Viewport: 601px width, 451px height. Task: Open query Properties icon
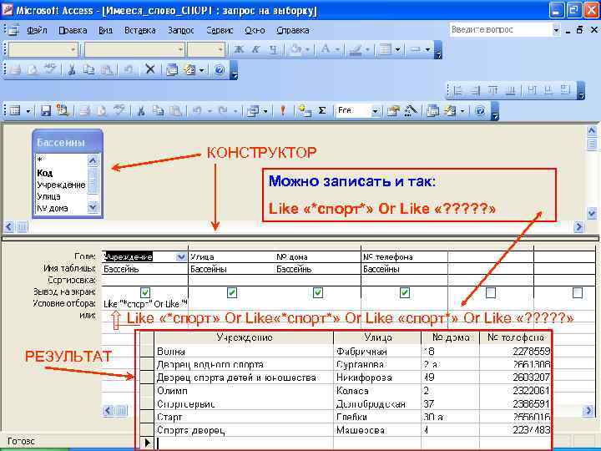[392, 111]
